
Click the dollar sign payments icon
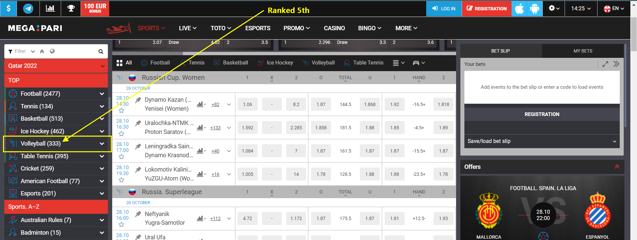pyautogui.click(x=8, y=8)
